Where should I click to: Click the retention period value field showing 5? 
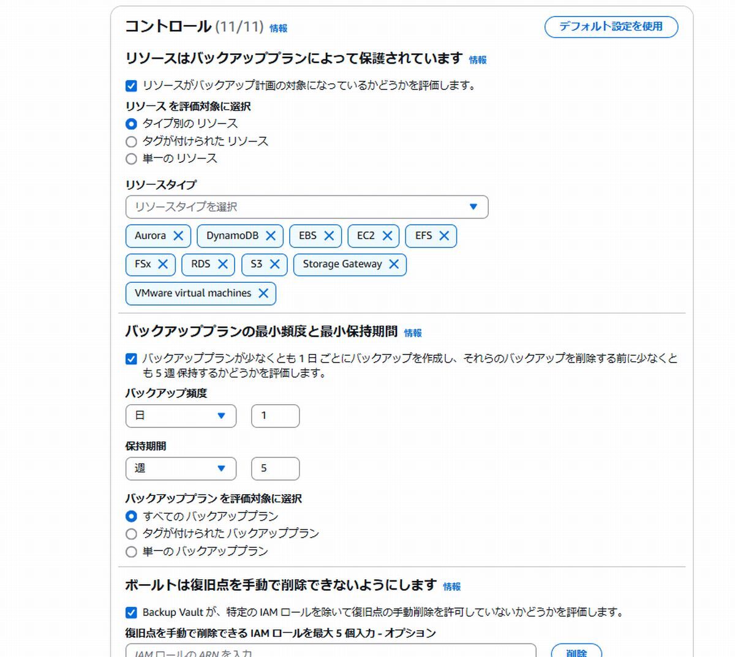tap(276, 468)
